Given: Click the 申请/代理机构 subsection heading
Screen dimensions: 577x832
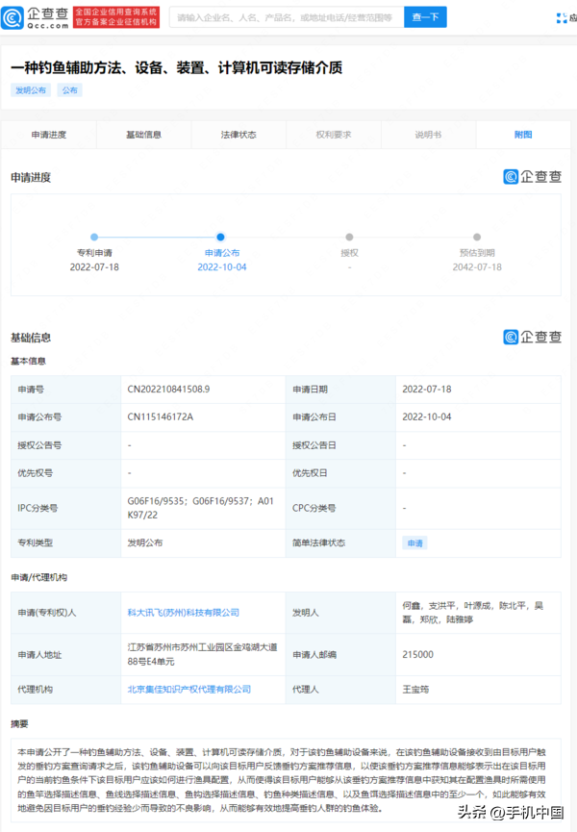Looking at the screenshot, I should 39,577.
